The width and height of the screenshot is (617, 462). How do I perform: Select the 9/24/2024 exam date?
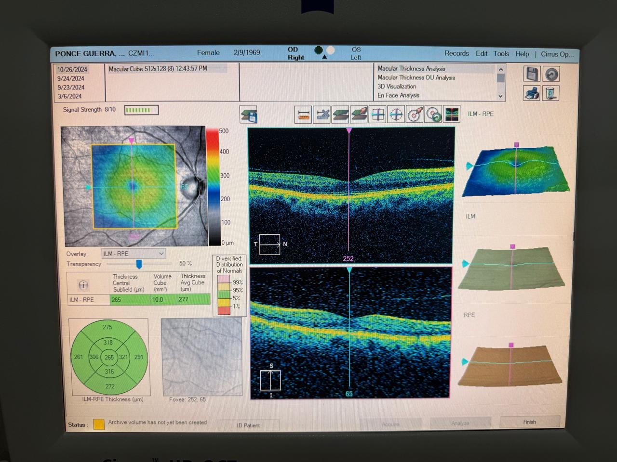[71, 78]
